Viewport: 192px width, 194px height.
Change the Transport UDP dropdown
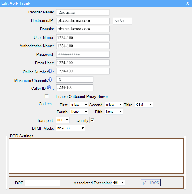pos(63,120)
